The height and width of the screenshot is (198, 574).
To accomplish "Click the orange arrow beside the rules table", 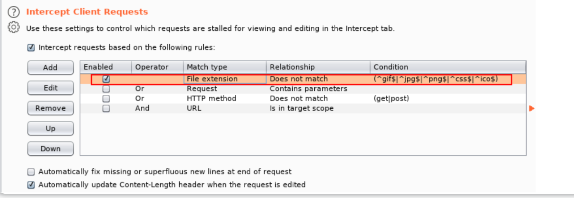I will click(531, 109).
